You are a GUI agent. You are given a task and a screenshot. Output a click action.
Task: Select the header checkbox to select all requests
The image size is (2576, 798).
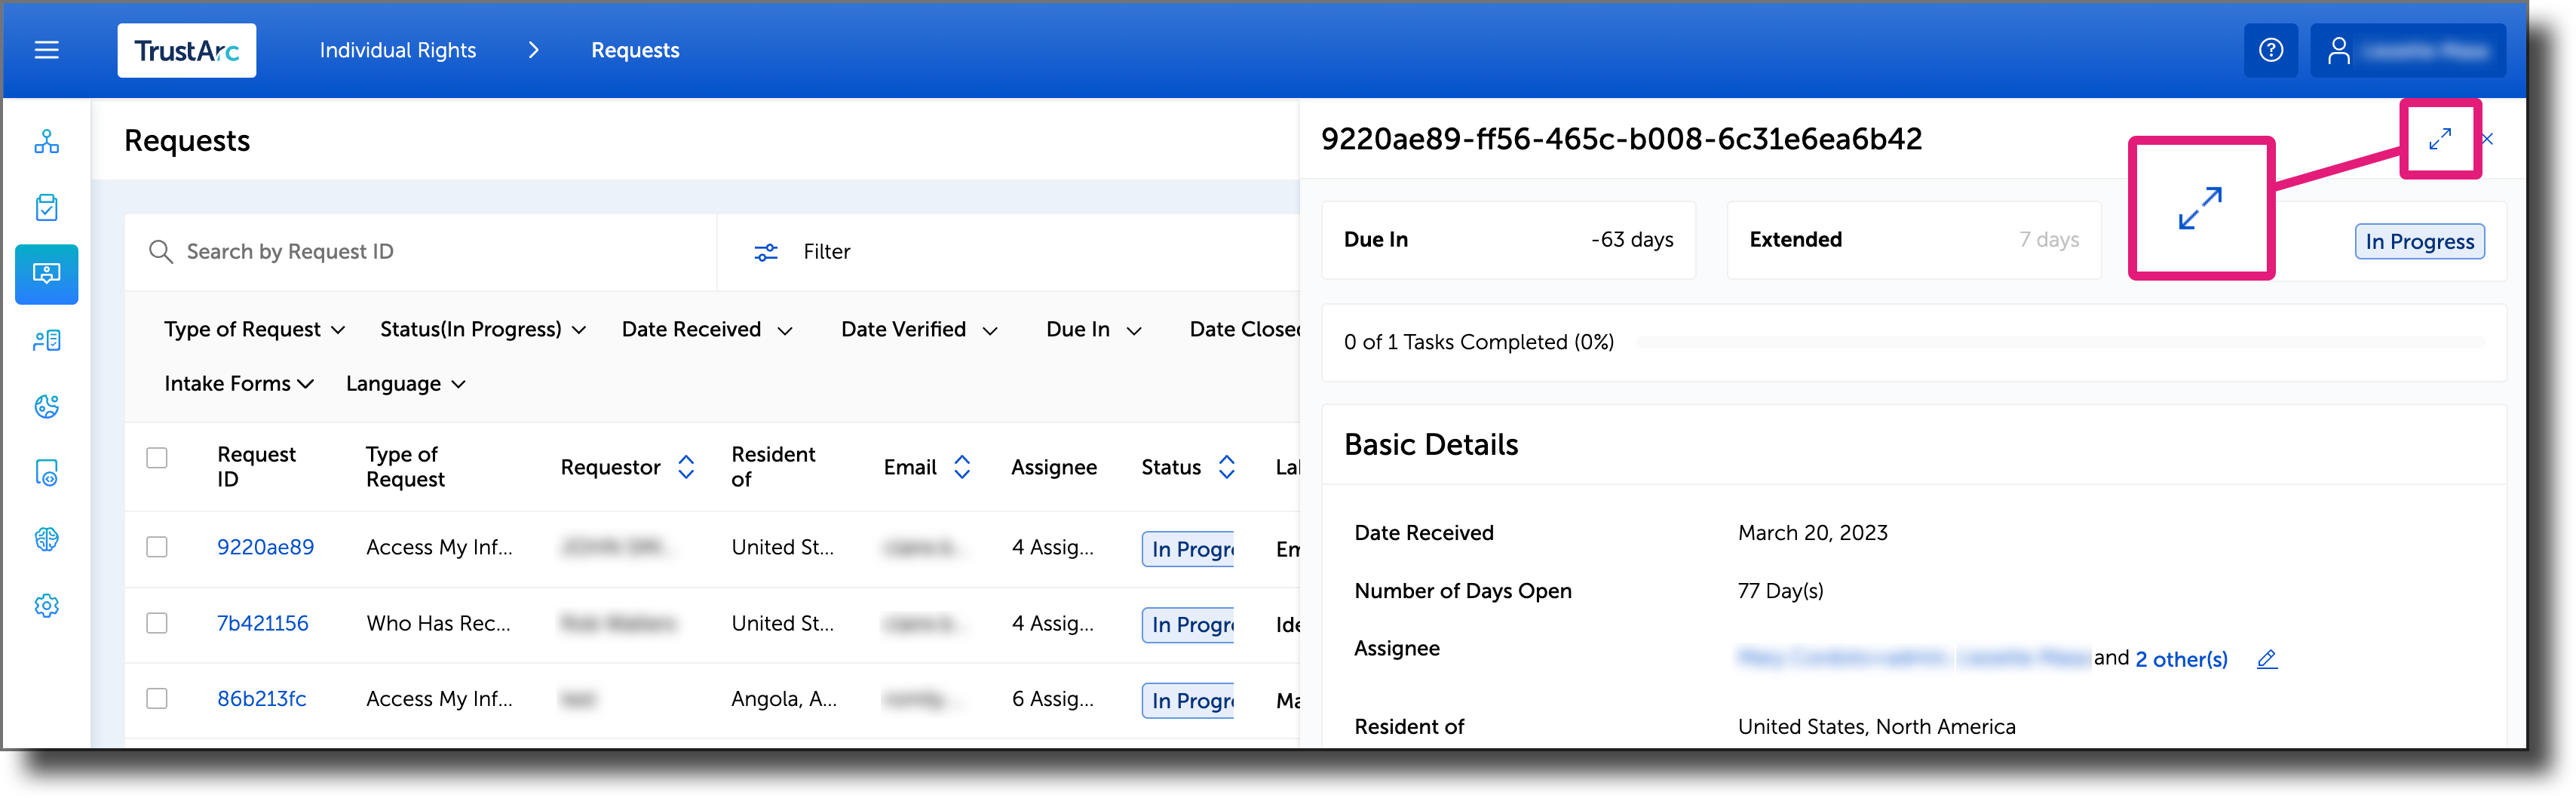tap(157, 457)
